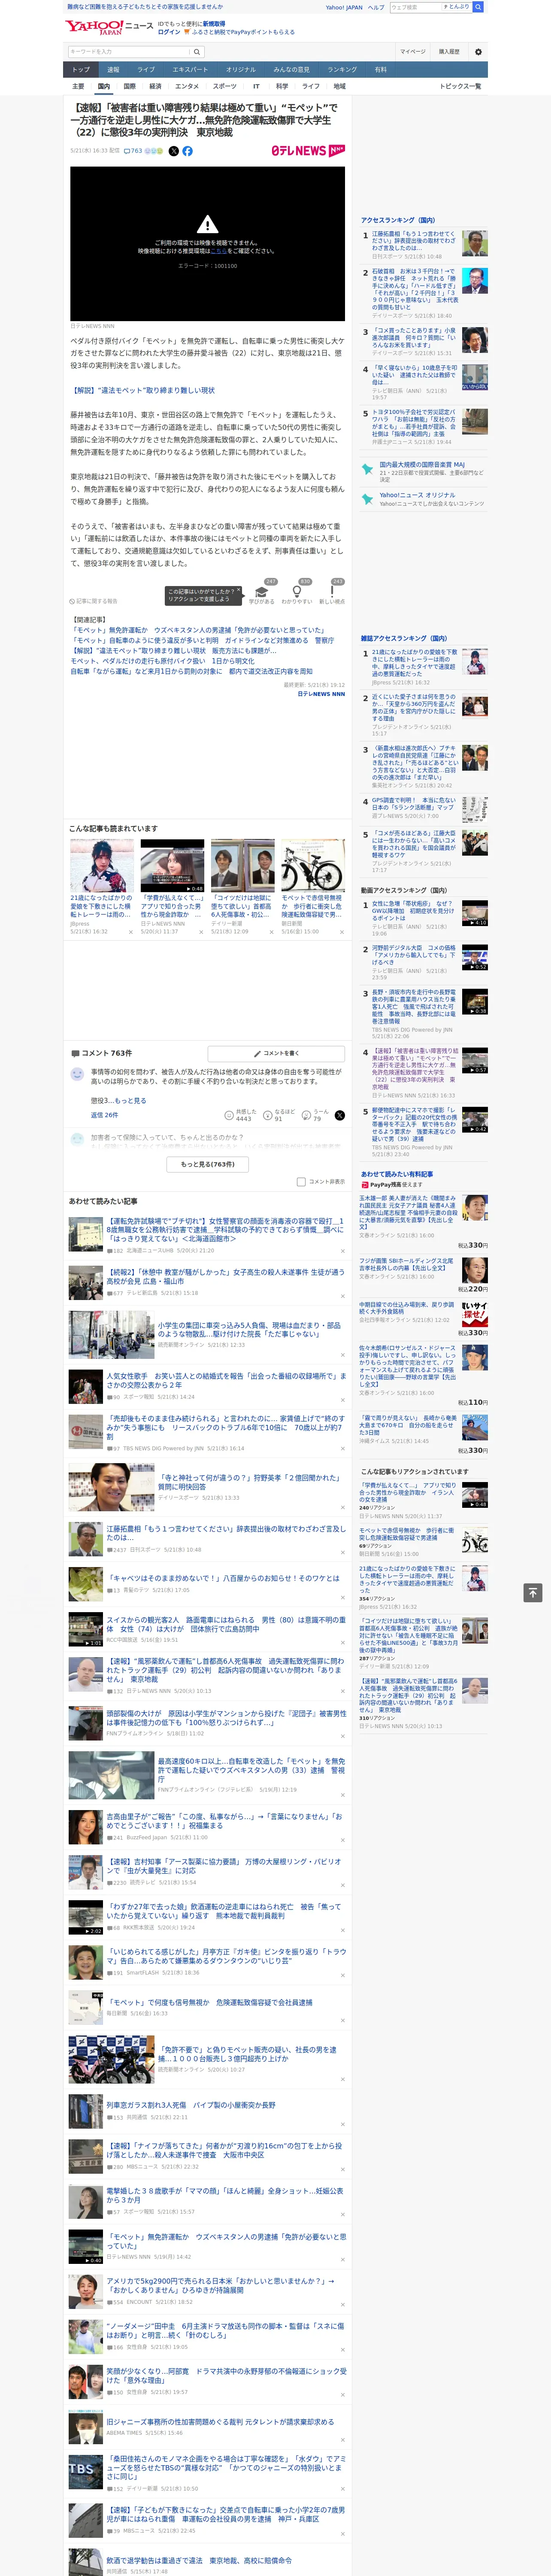The image size is (551, 2576).
Task: Select the ランキング main navigation tab
Action: click(342, 70)
